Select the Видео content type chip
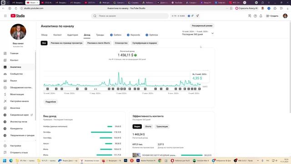291x164 pixels. pyautogui.click(x=137, y=127)
